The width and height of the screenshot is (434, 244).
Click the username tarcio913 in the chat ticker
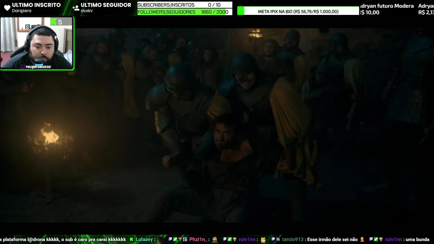pyautogui.click(x=293, y=239)
